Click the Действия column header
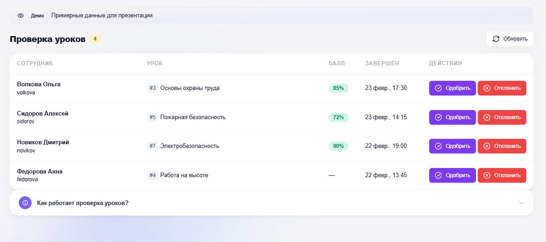 [445, 63]
